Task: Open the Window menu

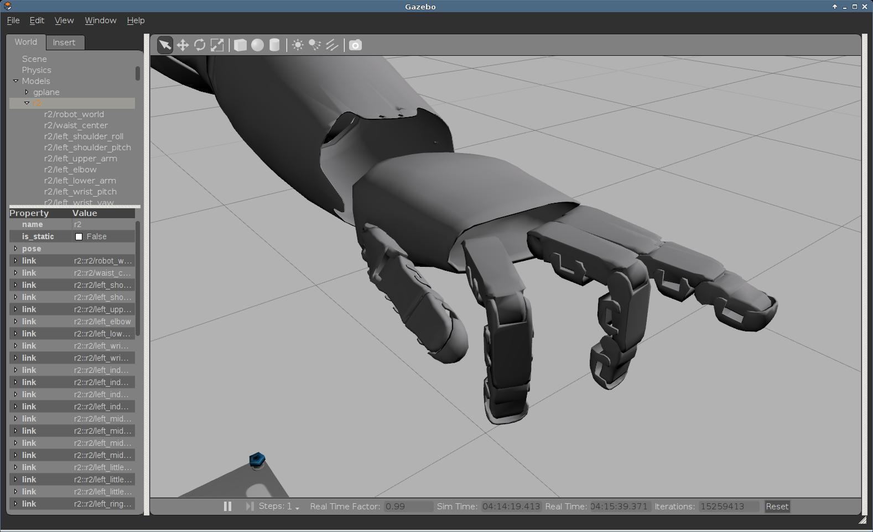Action: 101,20
